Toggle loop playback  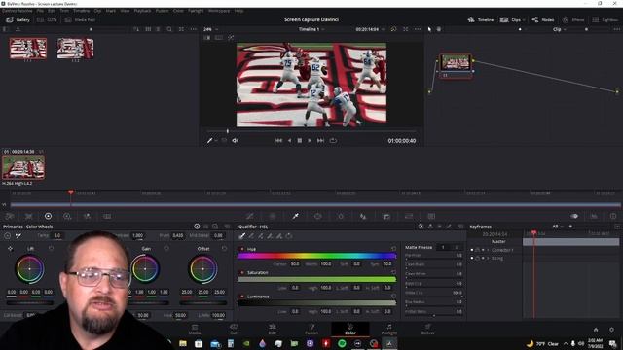(333, 140)
